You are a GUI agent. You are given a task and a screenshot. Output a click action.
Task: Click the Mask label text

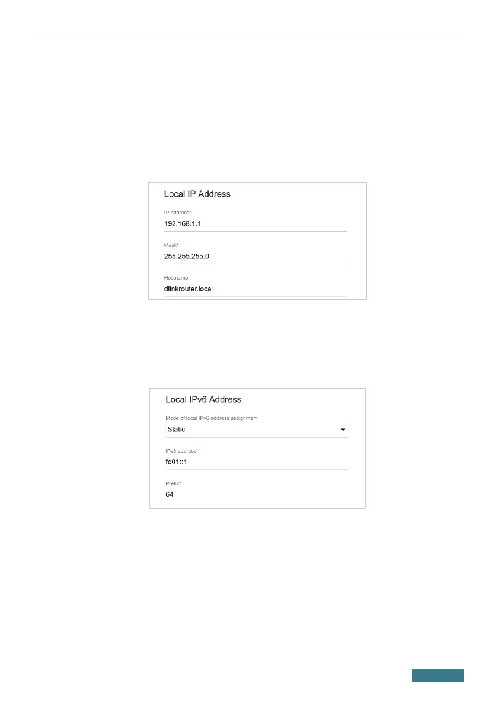[x=170, y=245]
